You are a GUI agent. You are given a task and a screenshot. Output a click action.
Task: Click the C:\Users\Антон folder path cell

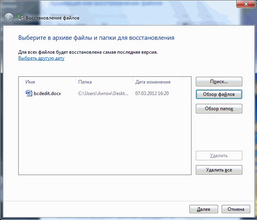103,93
